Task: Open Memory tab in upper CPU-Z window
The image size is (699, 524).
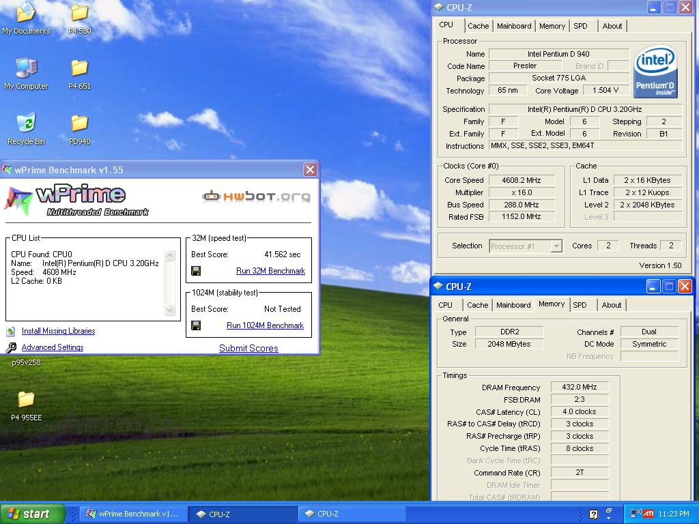Action: (x=552, y=27)
